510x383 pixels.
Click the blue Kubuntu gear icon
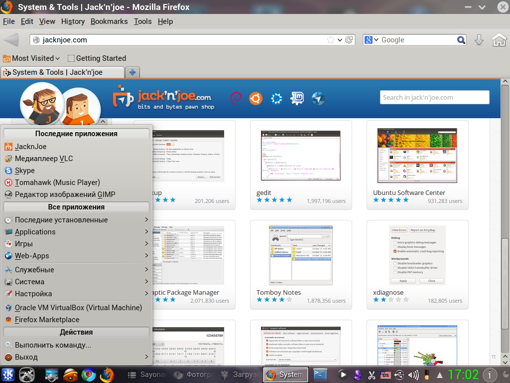(276, 98)
